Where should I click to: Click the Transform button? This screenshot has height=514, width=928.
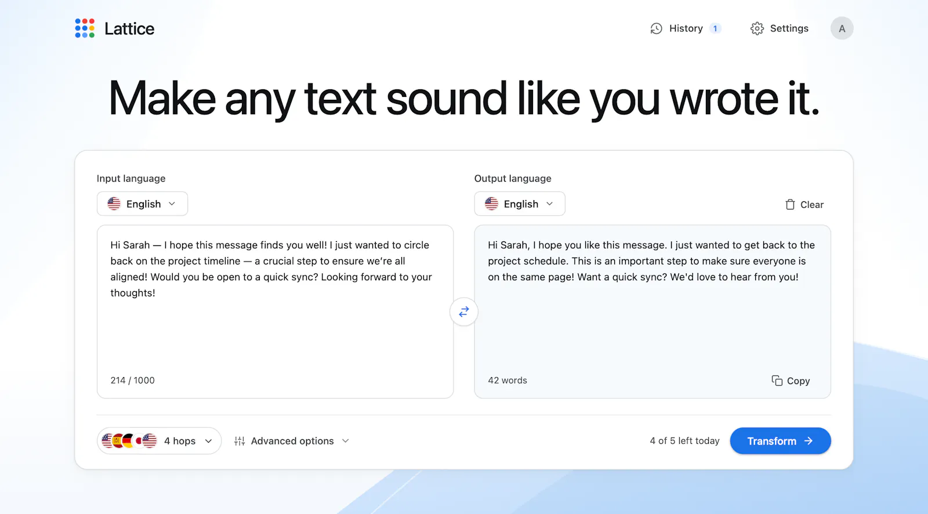780,441
